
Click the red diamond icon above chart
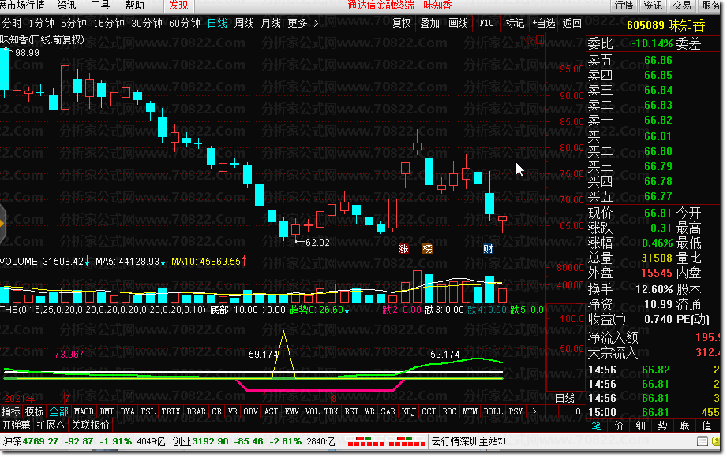529,41
